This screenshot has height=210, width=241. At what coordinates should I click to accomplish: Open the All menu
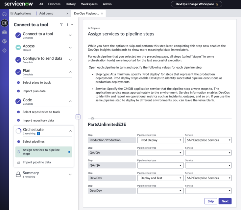tap(41, 4)
